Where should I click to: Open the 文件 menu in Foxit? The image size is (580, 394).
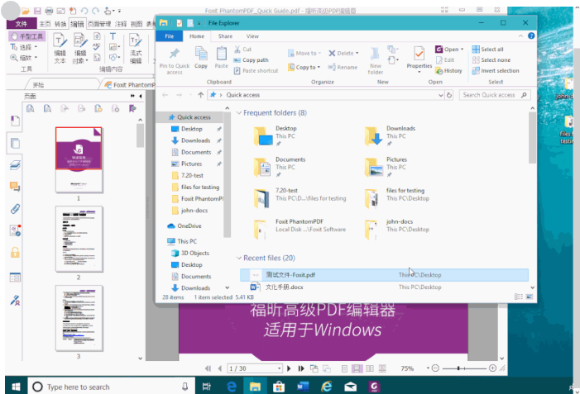click(x=22, y=24)
